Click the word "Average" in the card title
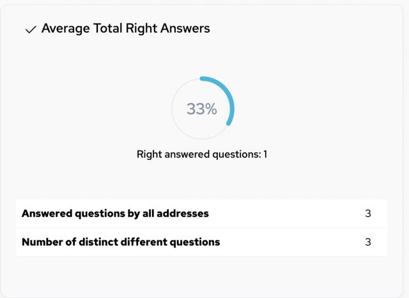409x298 pixels. [x=65, y=29]
